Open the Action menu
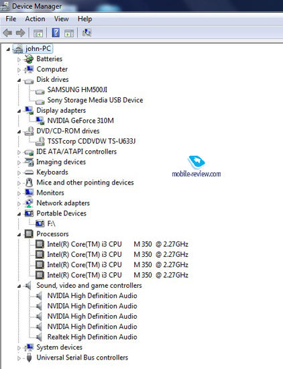Screen dimensions: 283x369 (35, 19)
